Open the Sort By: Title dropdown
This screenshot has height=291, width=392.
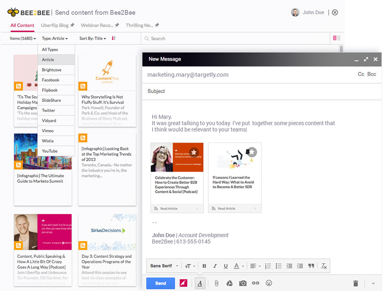click(93, 38)
